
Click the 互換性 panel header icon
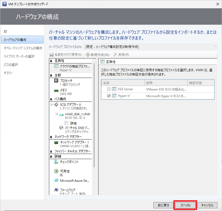click(x=102, y=62)
